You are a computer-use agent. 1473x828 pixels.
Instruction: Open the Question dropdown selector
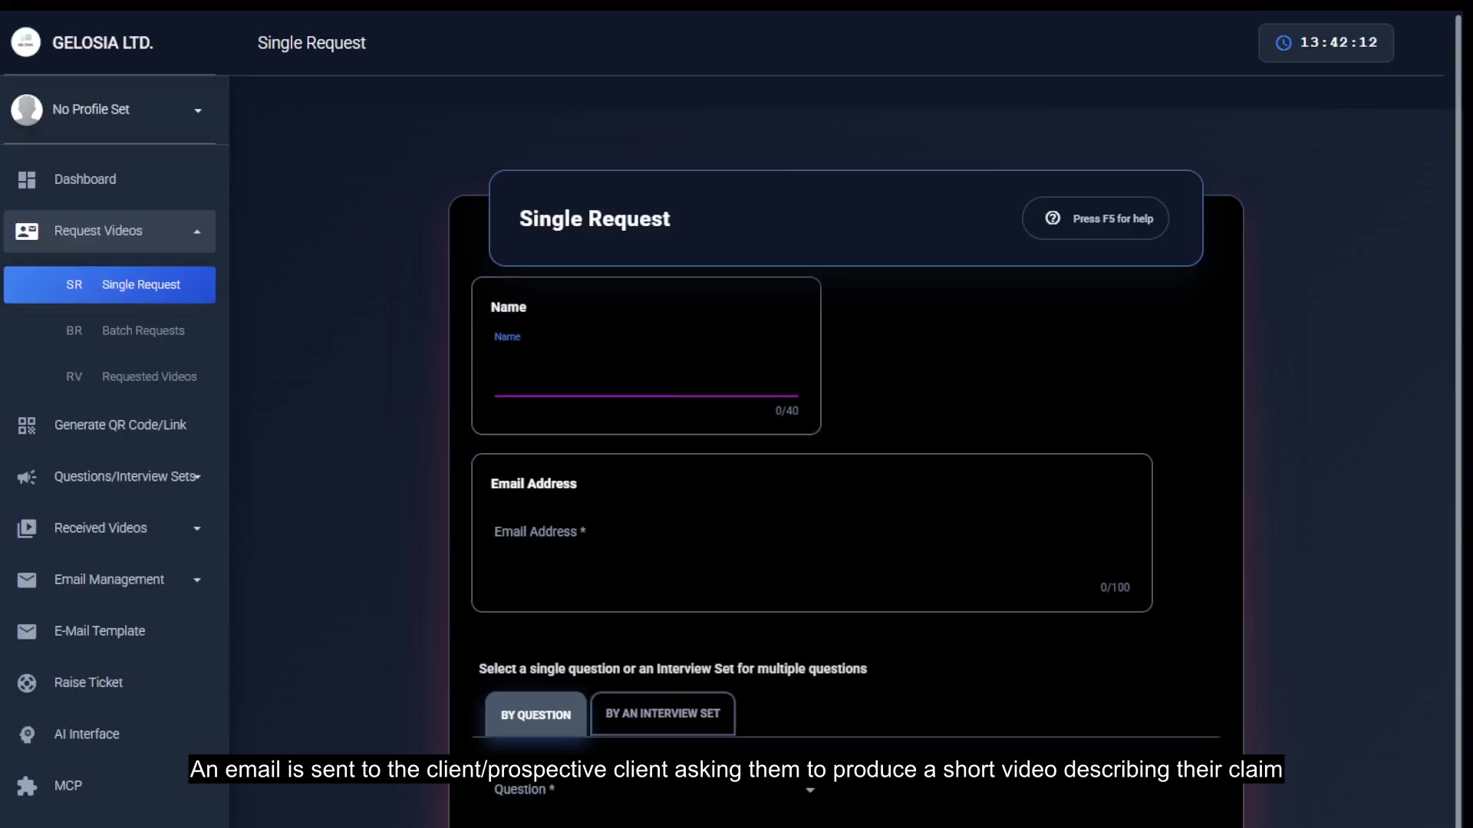click(654, 790)
